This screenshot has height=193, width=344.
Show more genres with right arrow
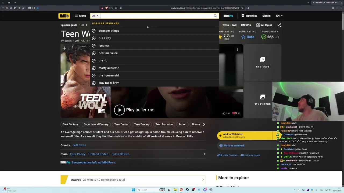(x=204, y=124)
